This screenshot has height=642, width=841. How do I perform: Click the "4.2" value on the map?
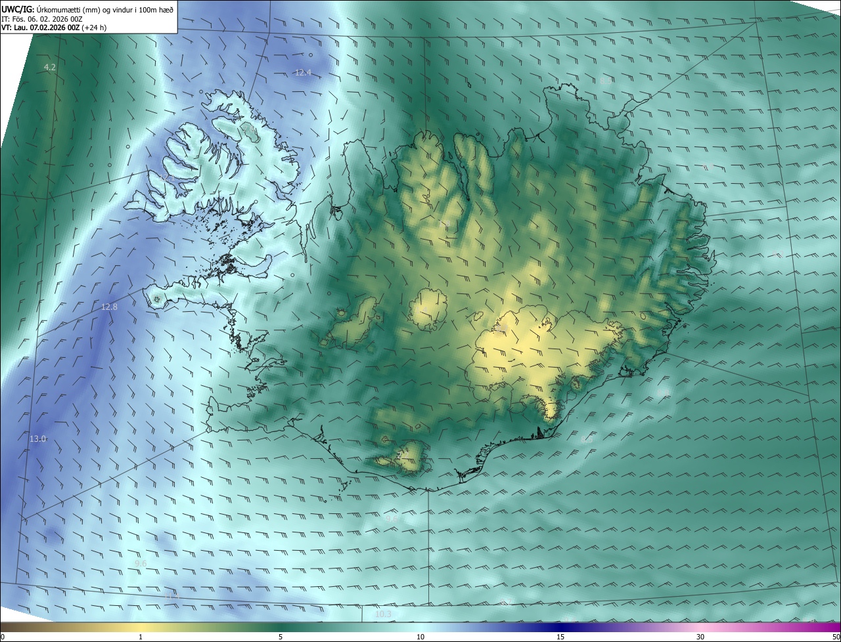pyautogui.click(x=50, y=68)
